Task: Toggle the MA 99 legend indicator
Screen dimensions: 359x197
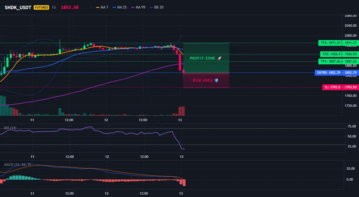Action: point(138,7)
